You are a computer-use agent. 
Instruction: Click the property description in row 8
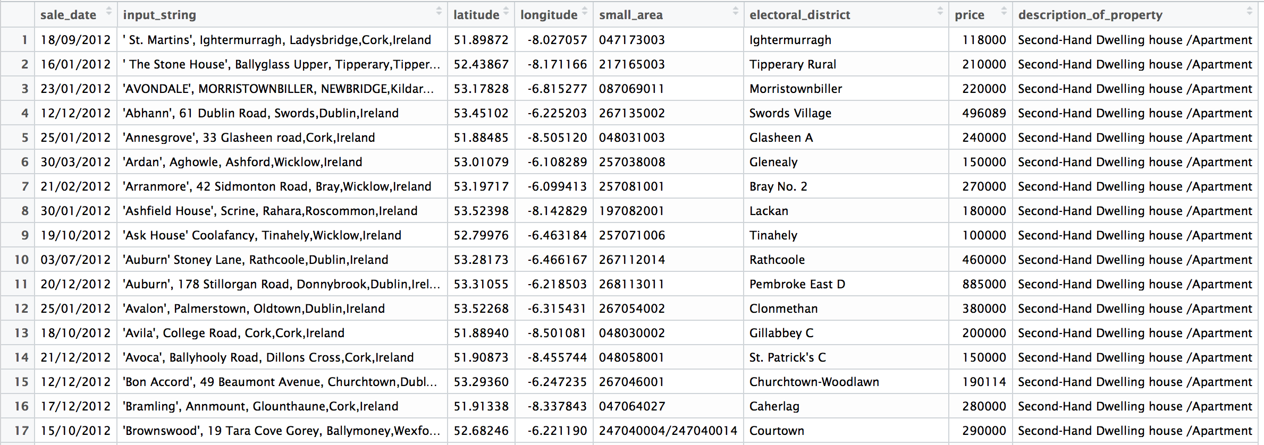coord(1135,211)
